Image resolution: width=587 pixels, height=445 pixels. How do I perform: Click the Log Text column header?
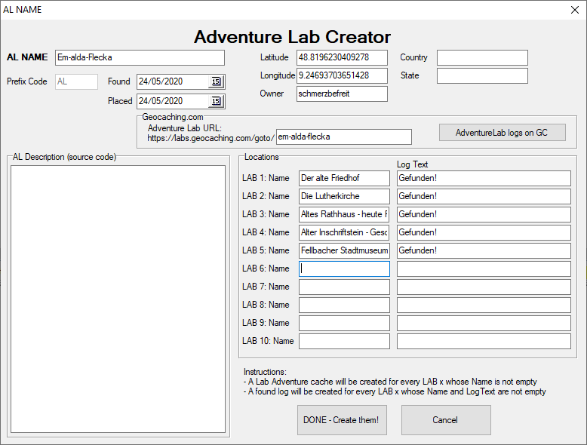click(x=412, y=164)
